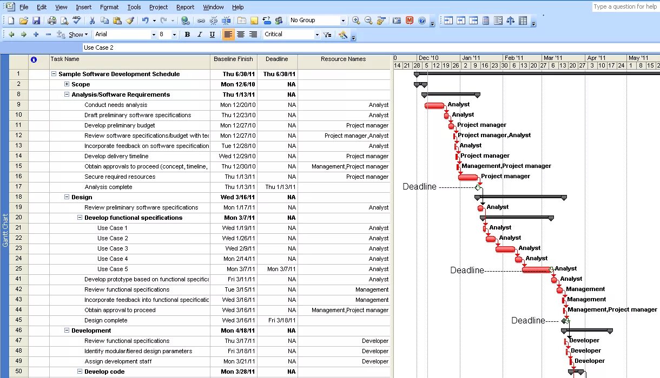Screen dimensions: 660x378
Task: Print the schedule using the printer icon
Action: 52,21
